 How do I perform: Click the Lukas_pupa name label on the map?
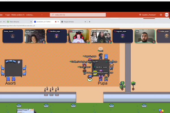(x=112, y=62)
